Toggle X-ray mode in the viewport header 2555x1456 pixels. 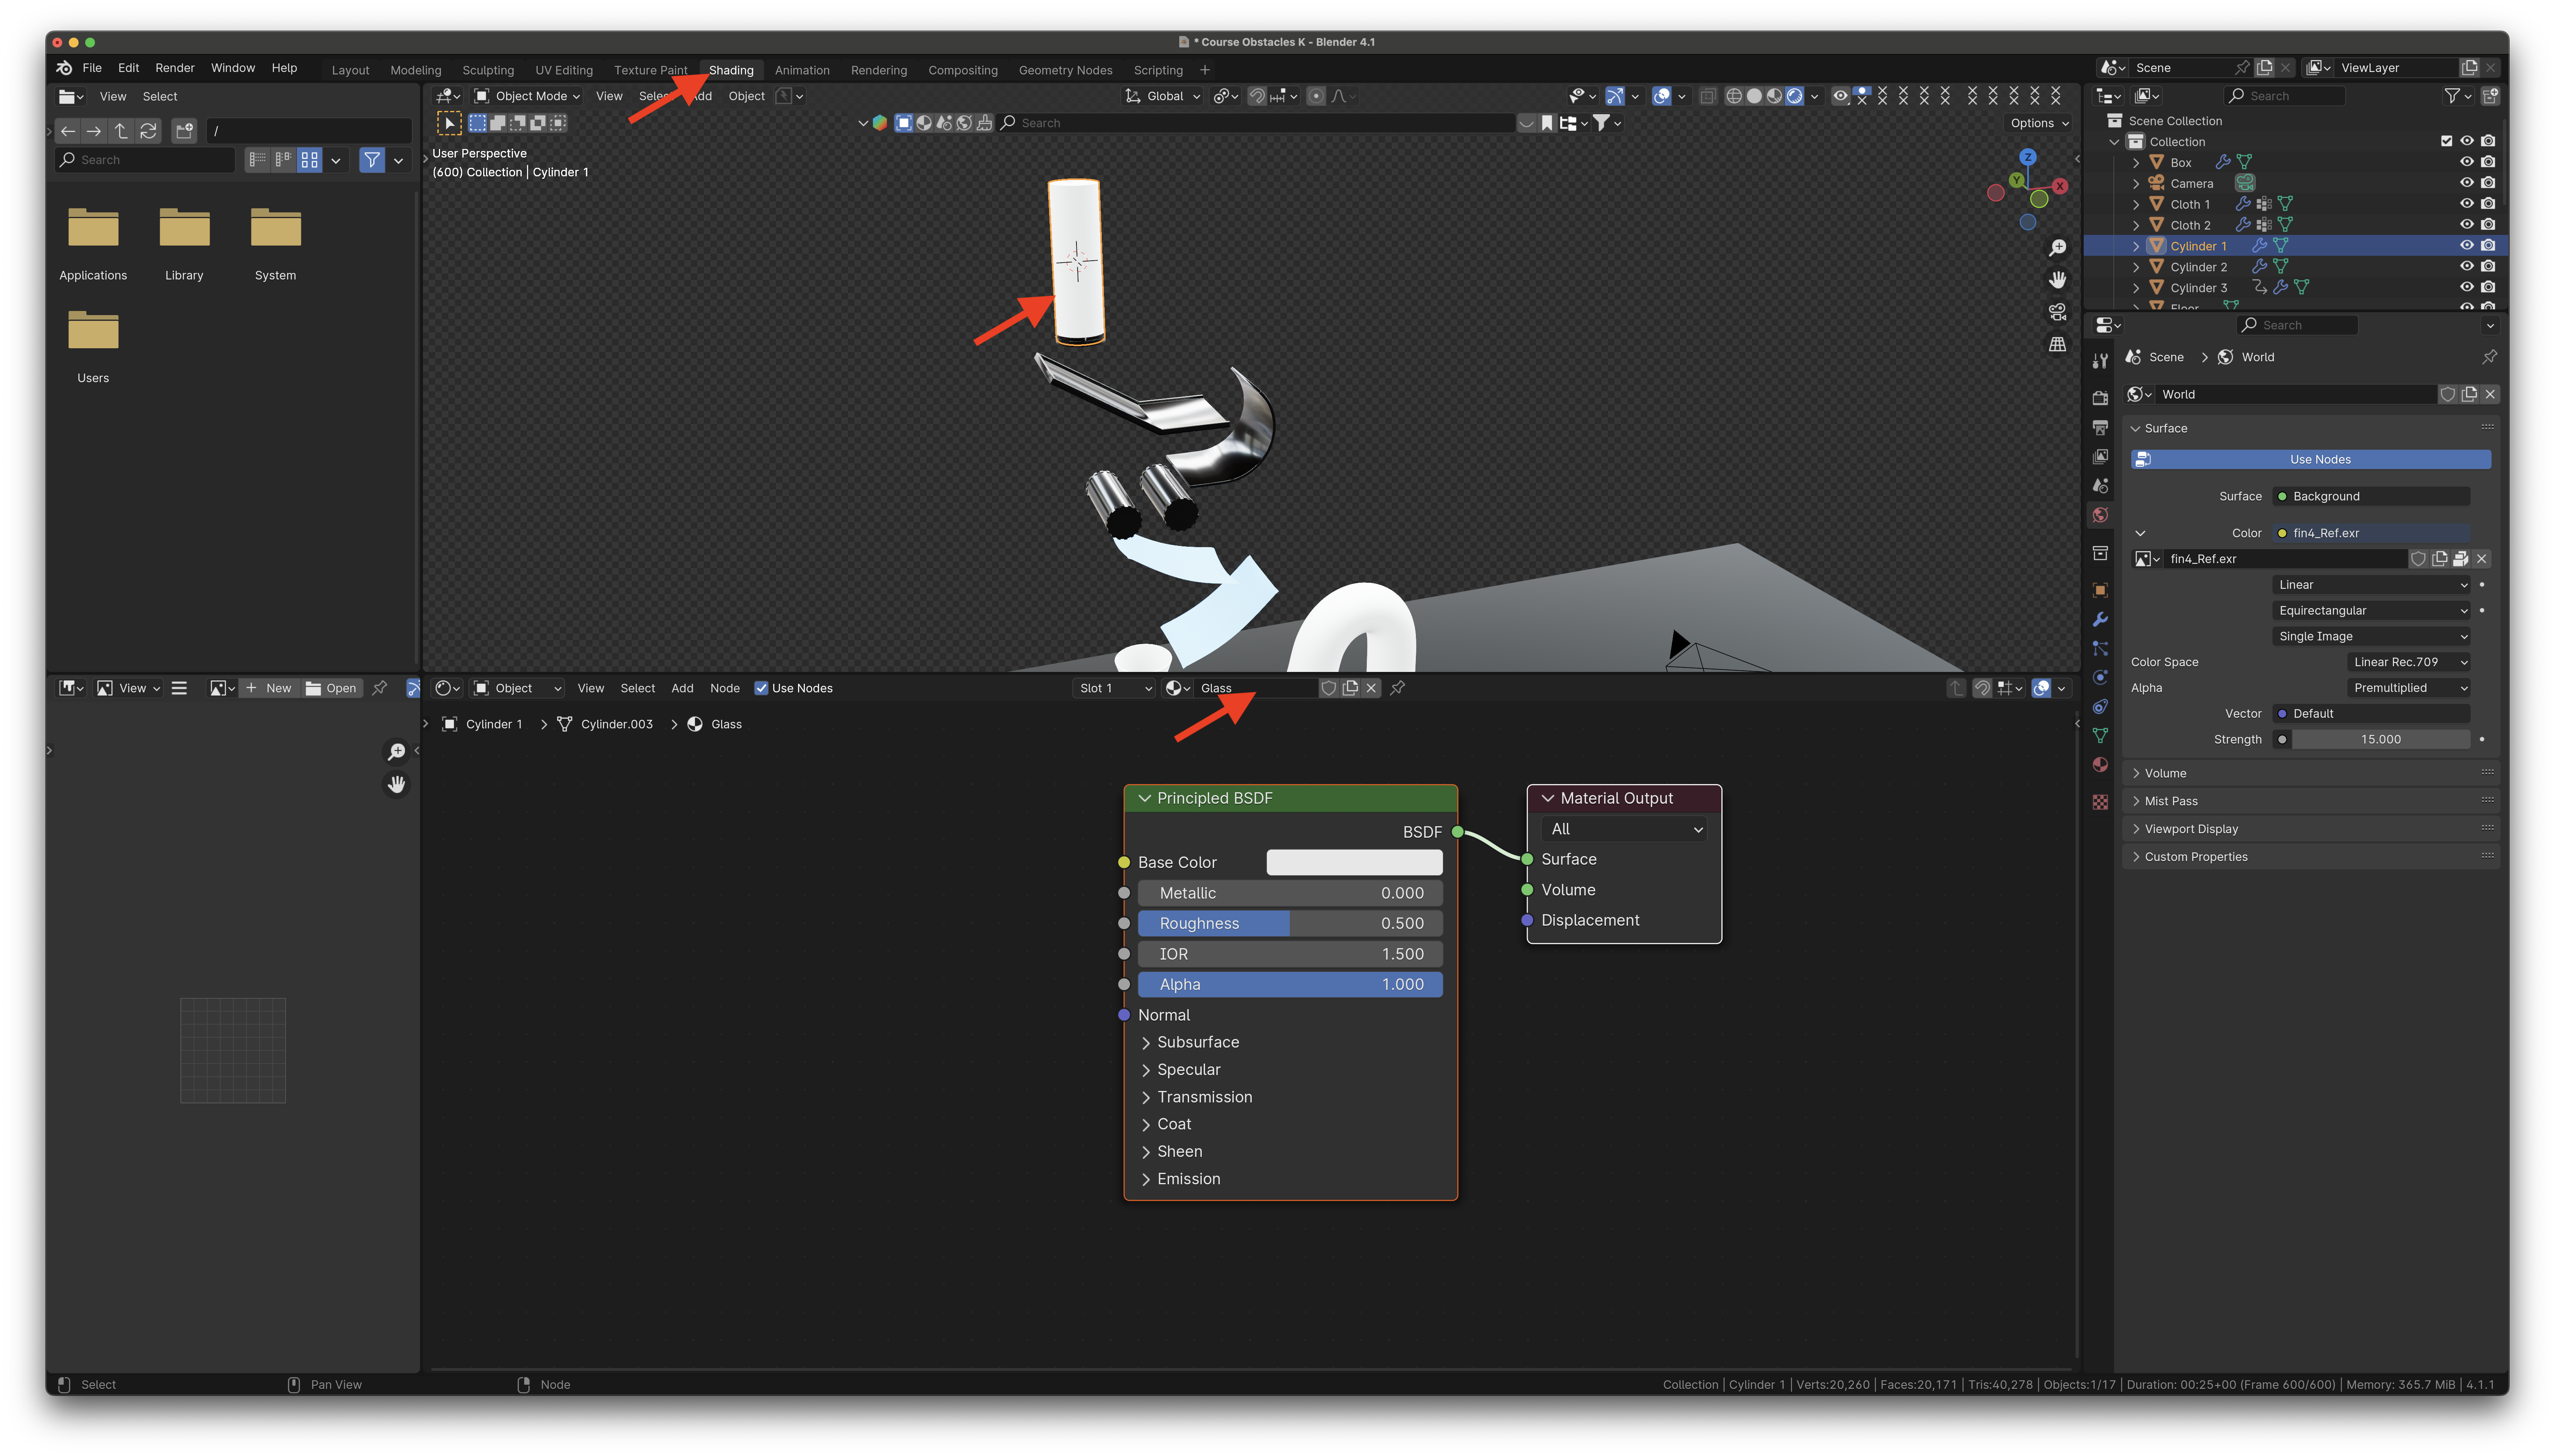click(1708, 96)
